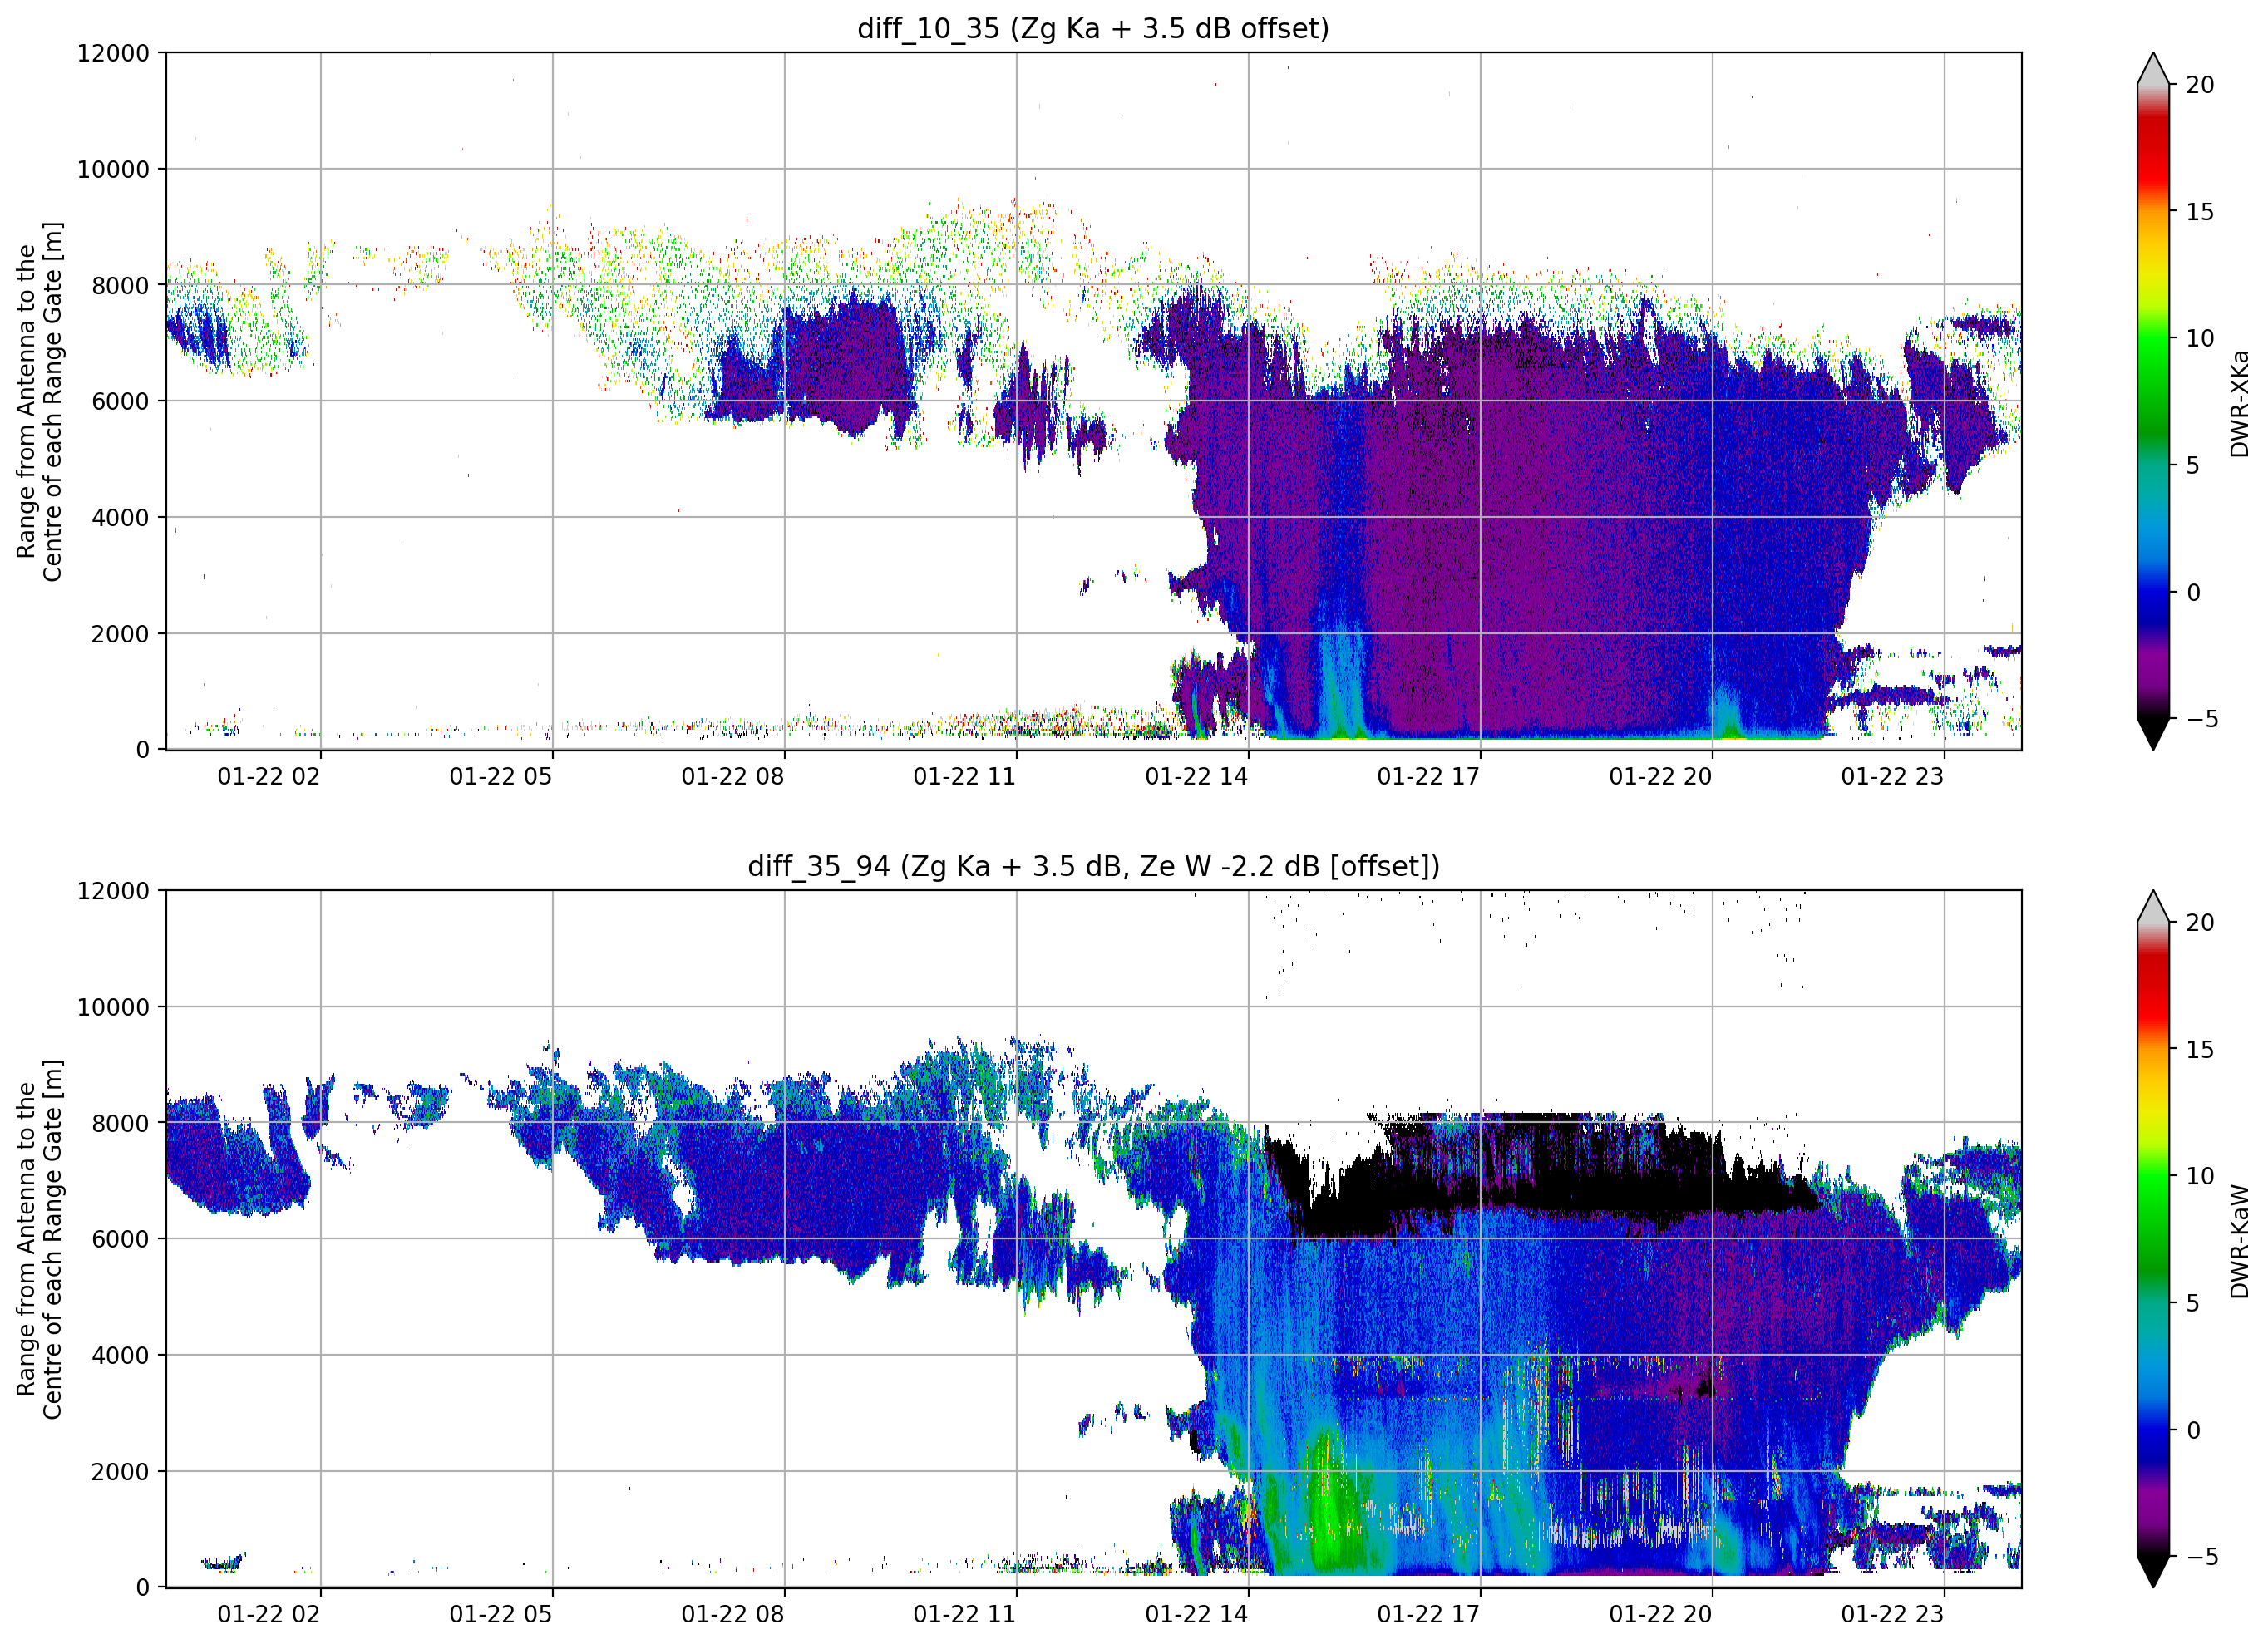
Task: Click the lower black arrow of bottom colorbar
Action: pos(2152,1571)
